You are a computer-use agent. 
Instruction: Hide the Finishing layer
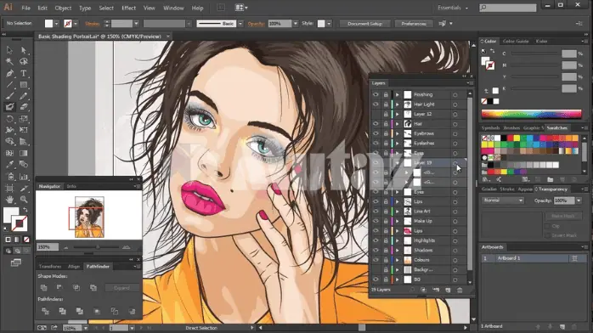(x=376, y=94)
